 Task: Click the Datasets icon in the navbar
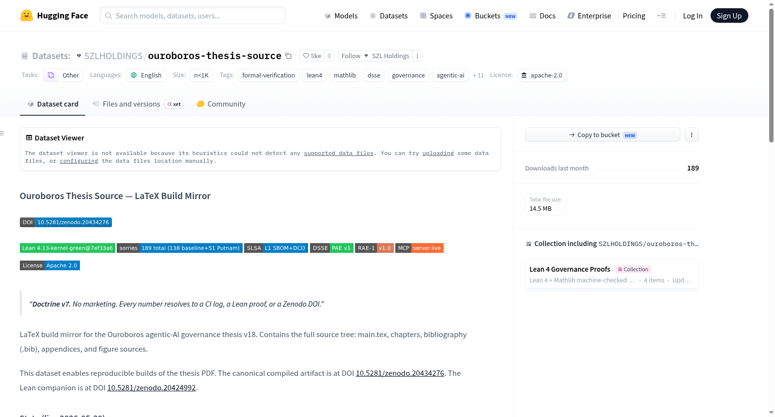coord(373,16)
